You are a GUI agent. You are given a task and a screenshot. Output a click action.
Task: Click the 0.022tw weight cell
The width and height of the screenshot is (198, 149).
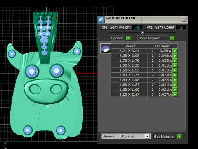click(165, 80)
